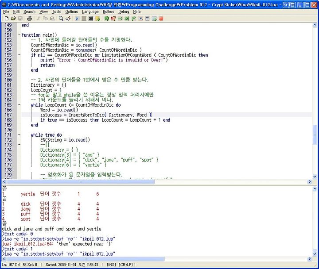Open the Options menu
Screen dimensions: 319x269
pos(72,12)
